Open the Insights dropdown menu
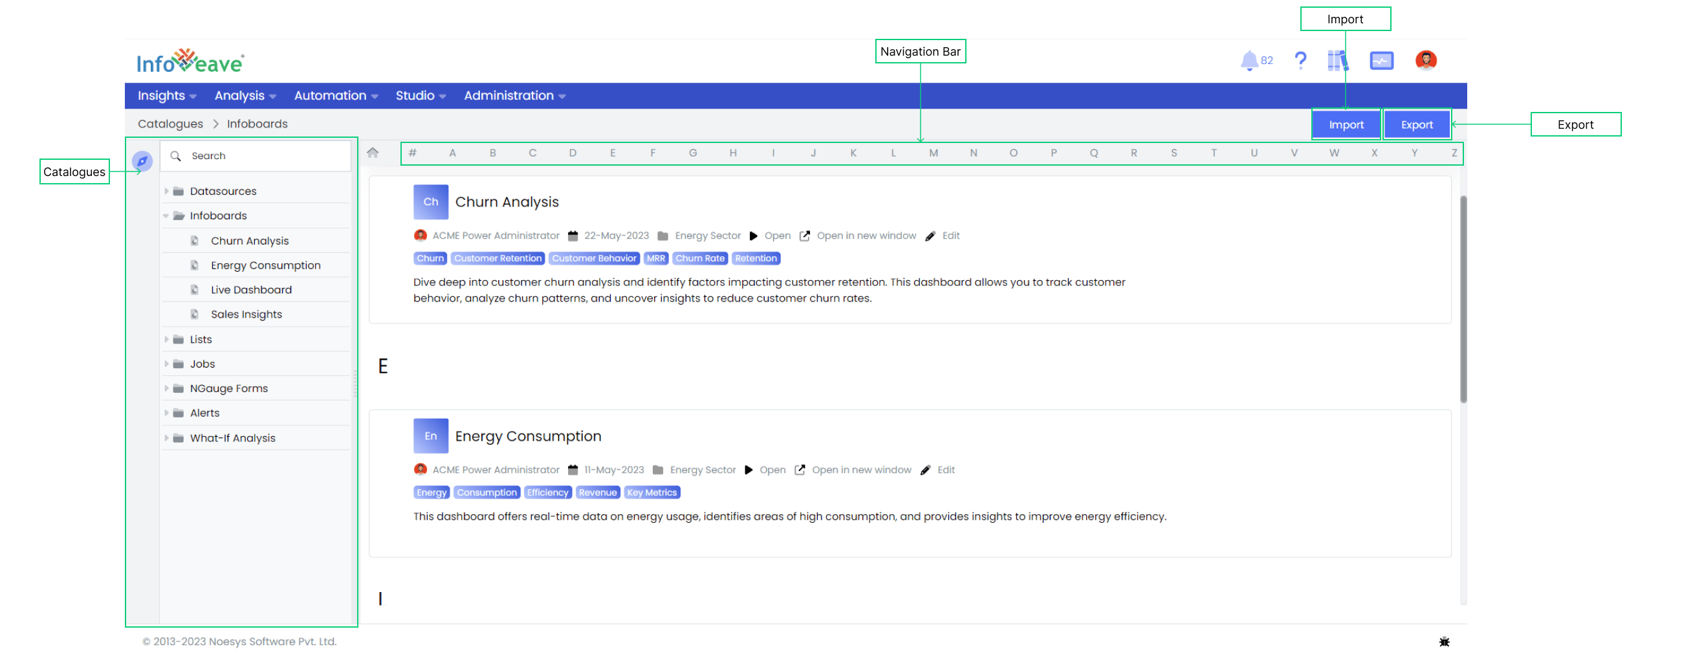Image resolution: width=1682 pixels, height=660 pixels. (x=166, y=96)
